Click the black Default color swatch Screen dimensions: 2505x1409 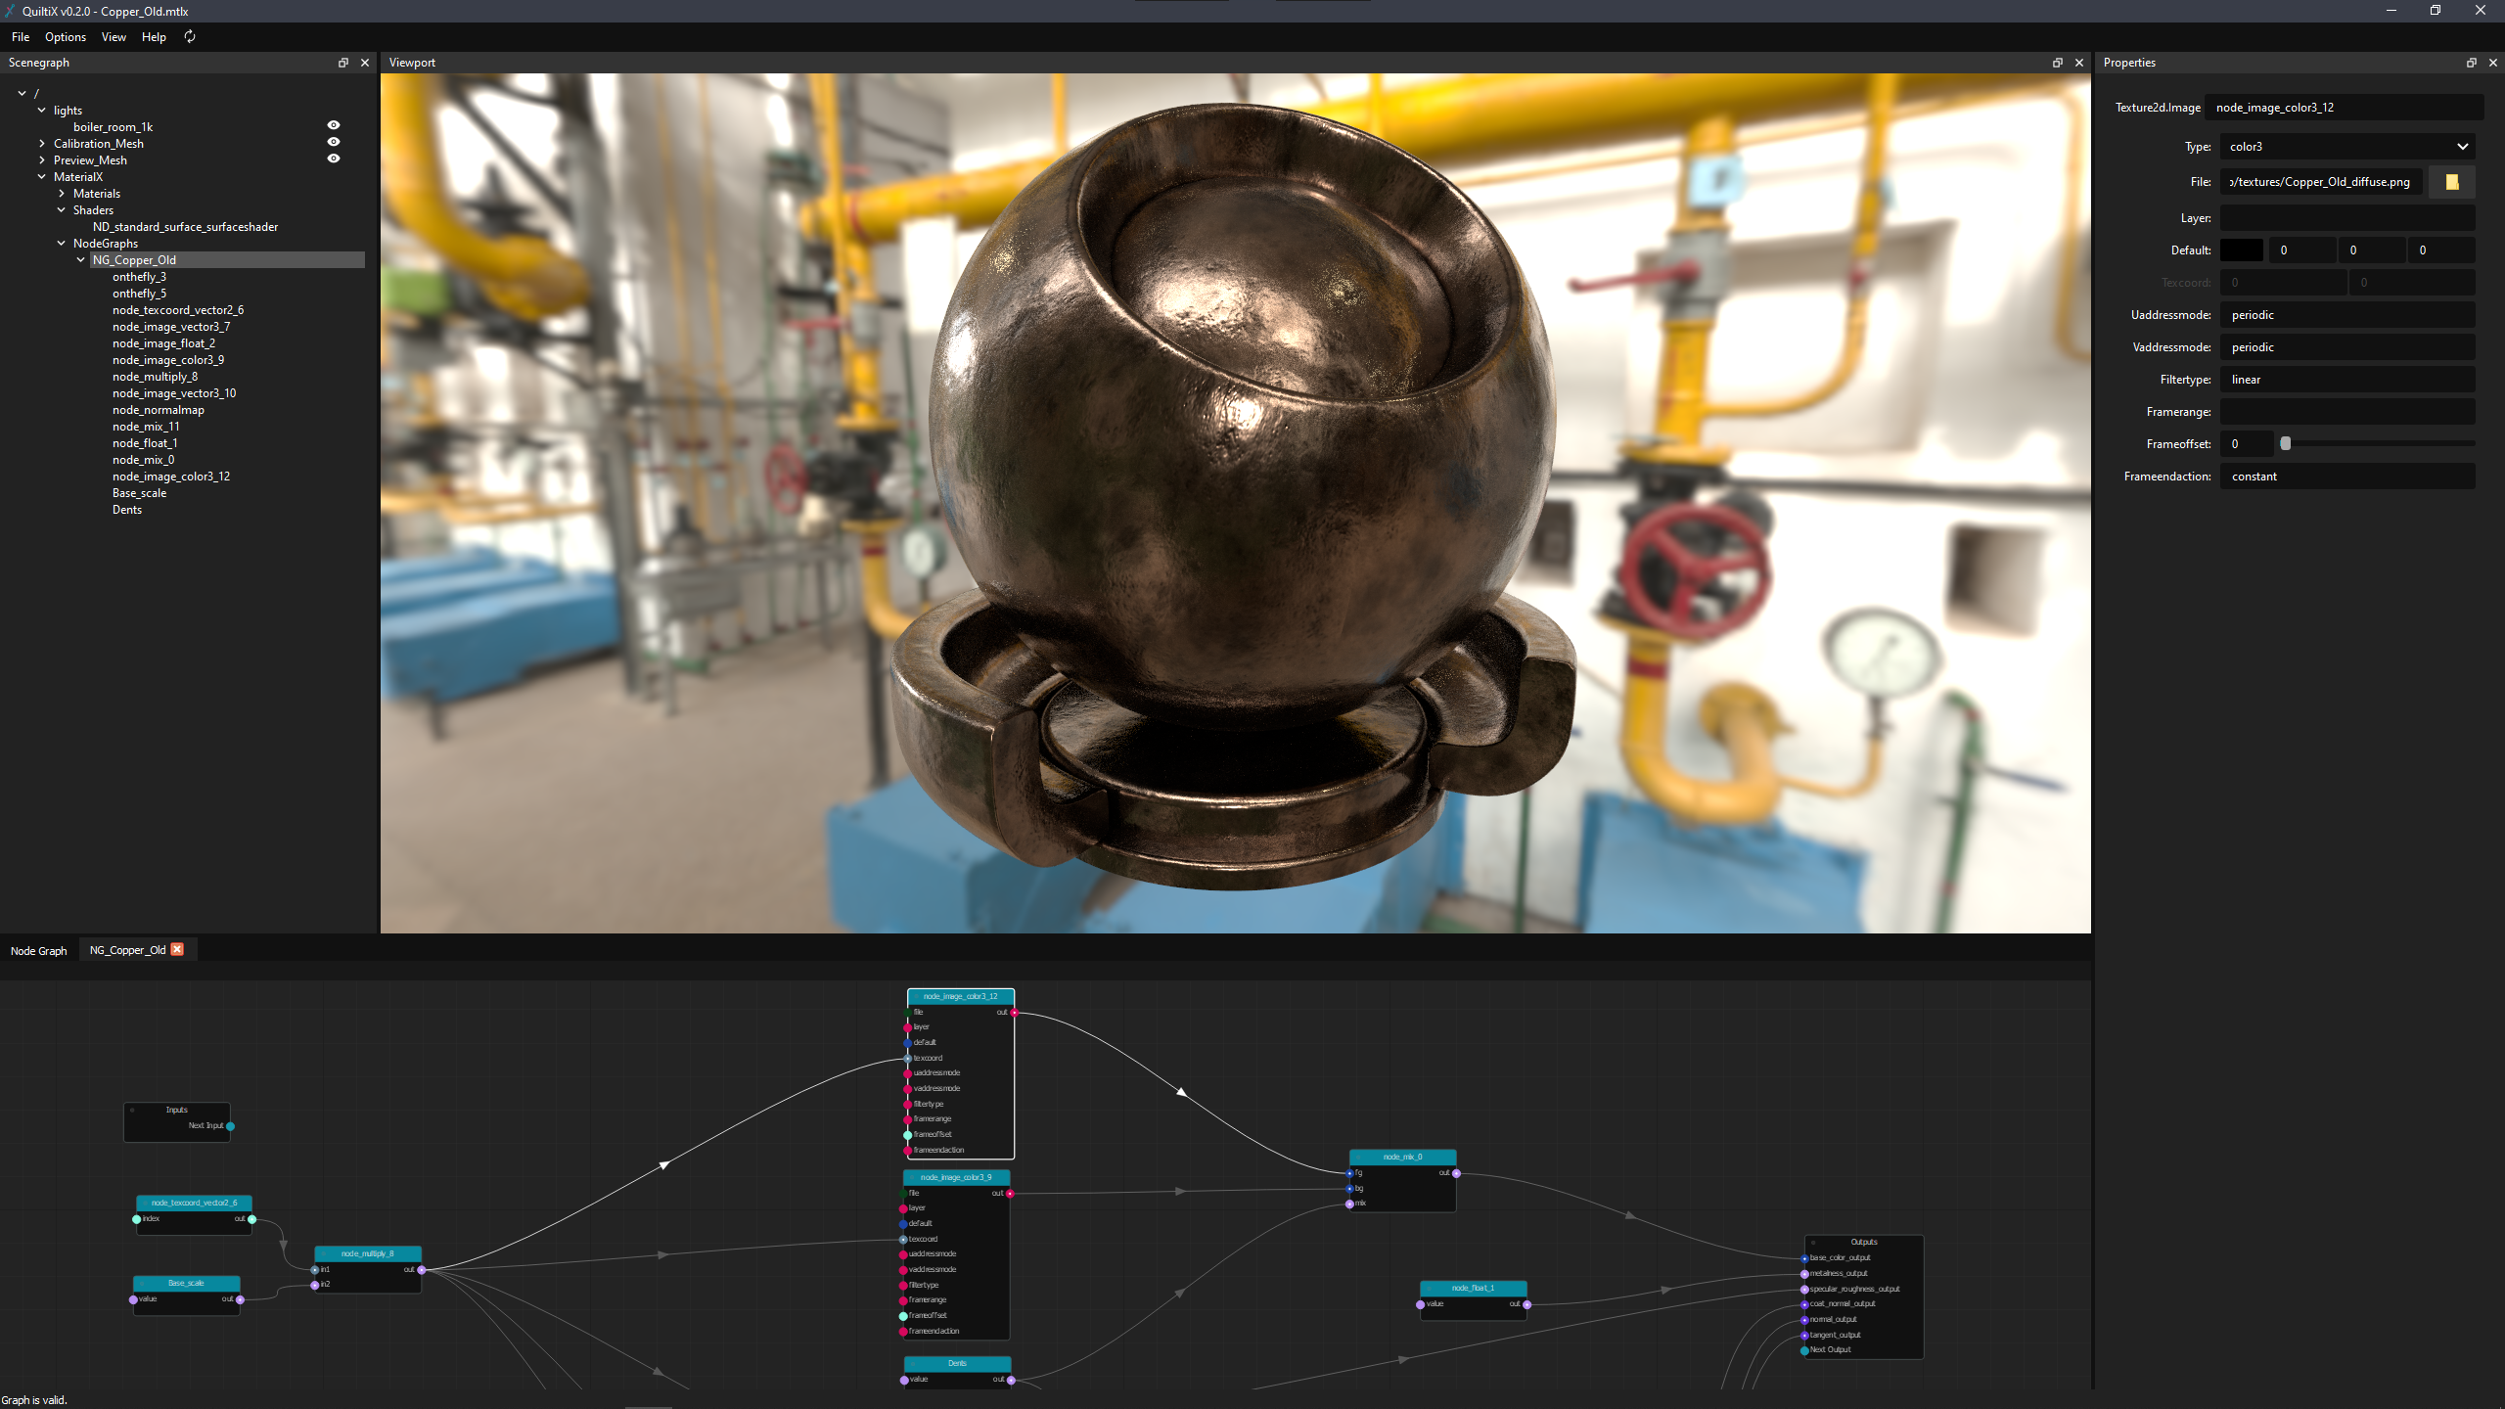[2241, 250]
